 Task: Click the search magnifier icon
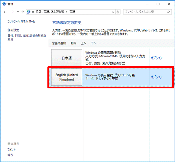(x=168, y=12)
